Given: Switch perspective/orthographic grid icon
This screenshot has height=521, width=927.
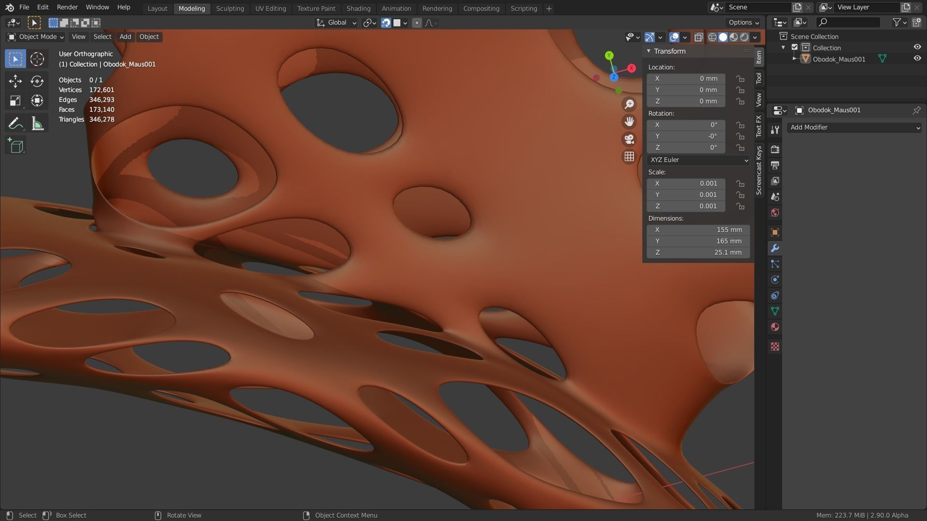Looking at the screenshot, I should [629, 157].
